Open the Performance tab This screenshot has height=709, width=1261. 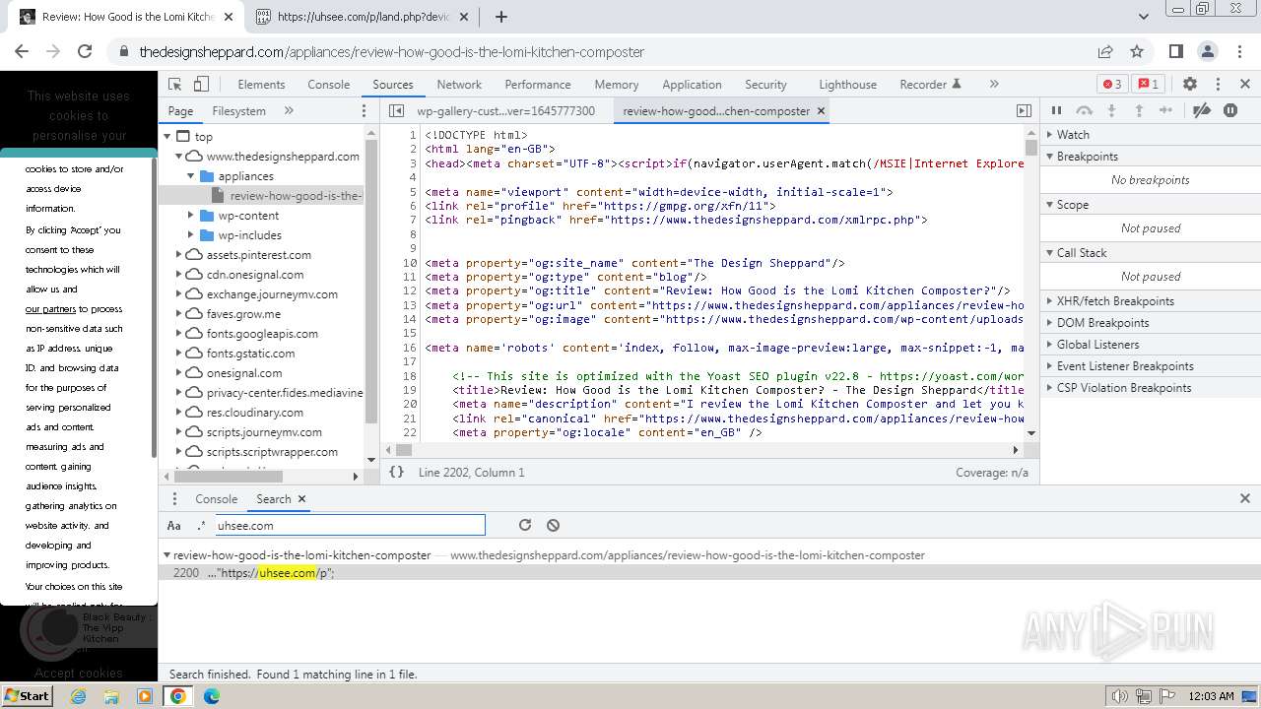538,85
